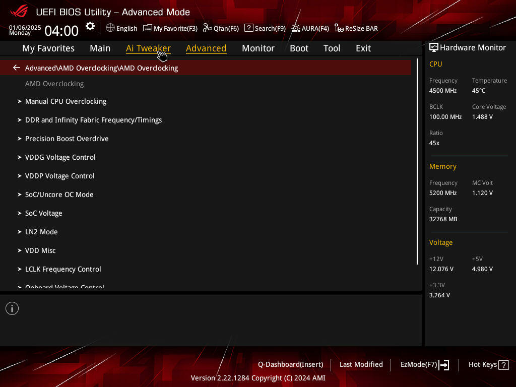
Task: Click the My Favorite list icon
Action: [148, 28]
